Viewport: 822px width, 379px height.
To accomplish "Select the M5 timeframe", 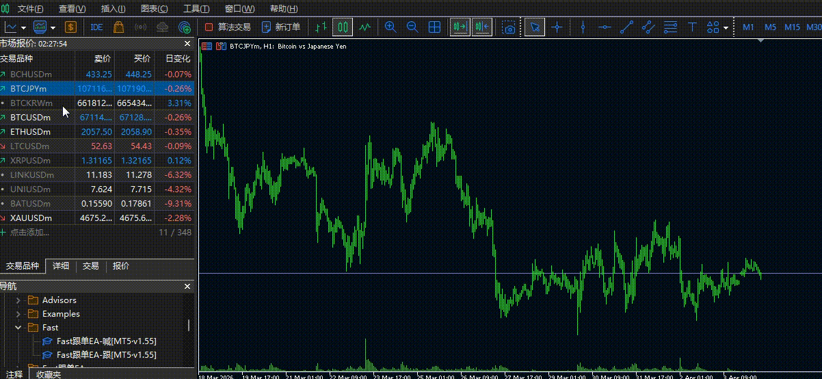I will pos(770,27).
